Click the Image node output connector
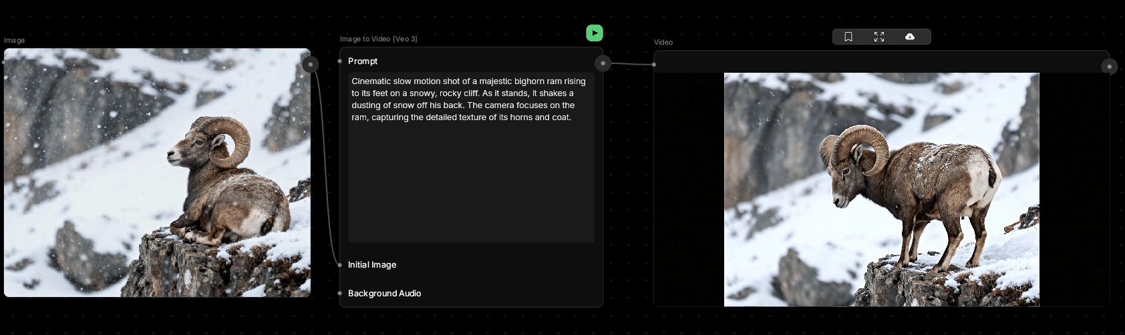The width and height of the screenshot is (1125, 335). (310, 64)
